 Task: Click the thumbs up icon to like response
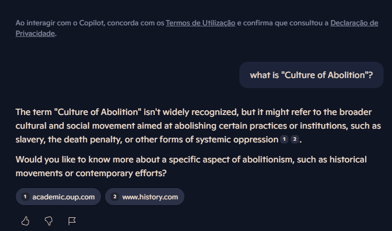(25, 221)
